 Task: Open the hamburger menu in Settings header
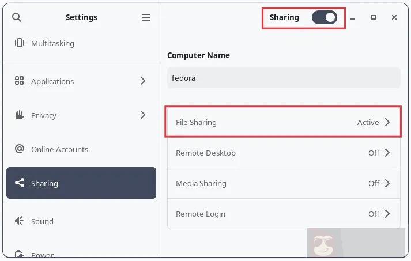(146, 17)
